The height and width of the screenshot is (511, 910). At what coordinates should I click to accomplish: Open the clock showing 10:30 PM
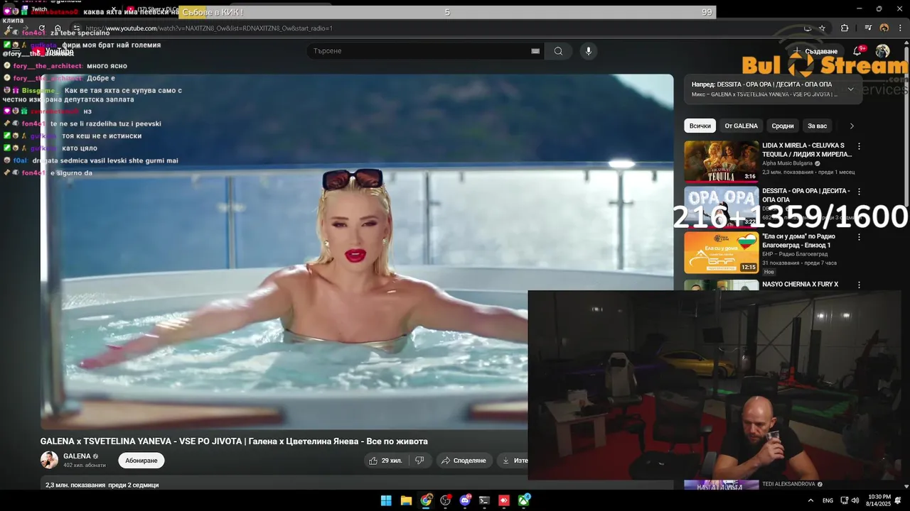coord(879,500)
